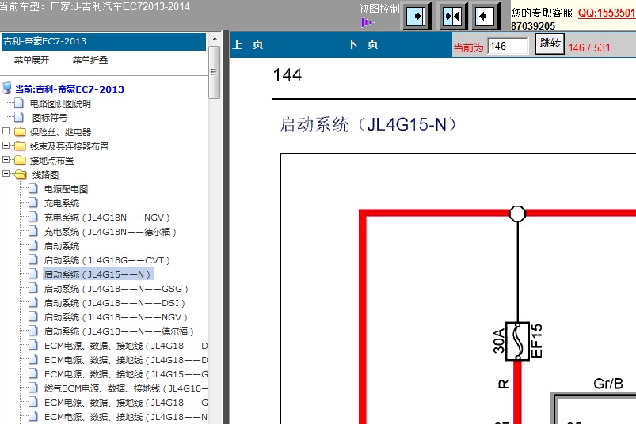The height and width of the screenshot is (424, 636).
Task: Click the page number 144 text
Action: click(288, 75)
